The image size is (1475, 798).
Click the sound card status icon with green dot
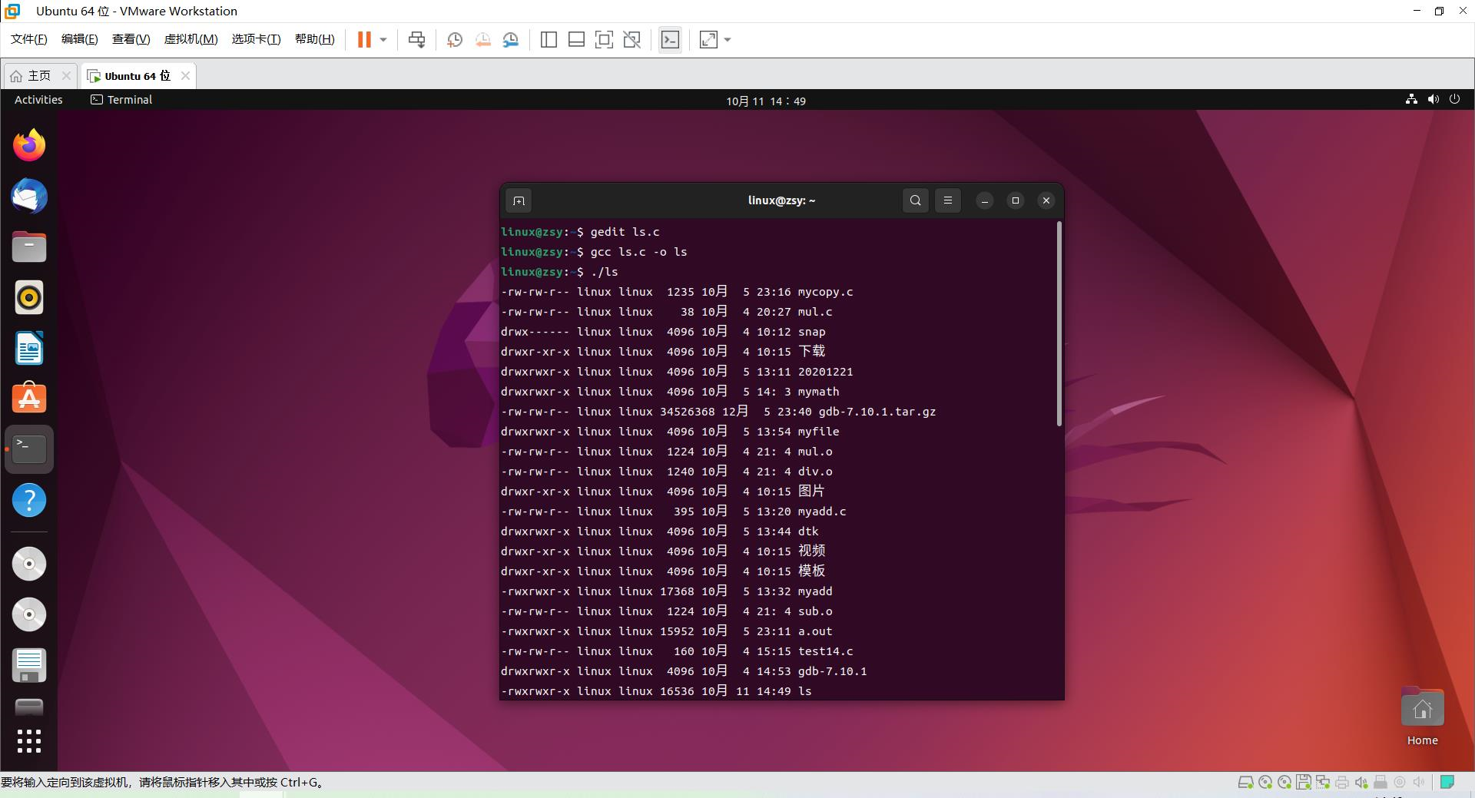pyautogui.click(x=1361, y=783)
